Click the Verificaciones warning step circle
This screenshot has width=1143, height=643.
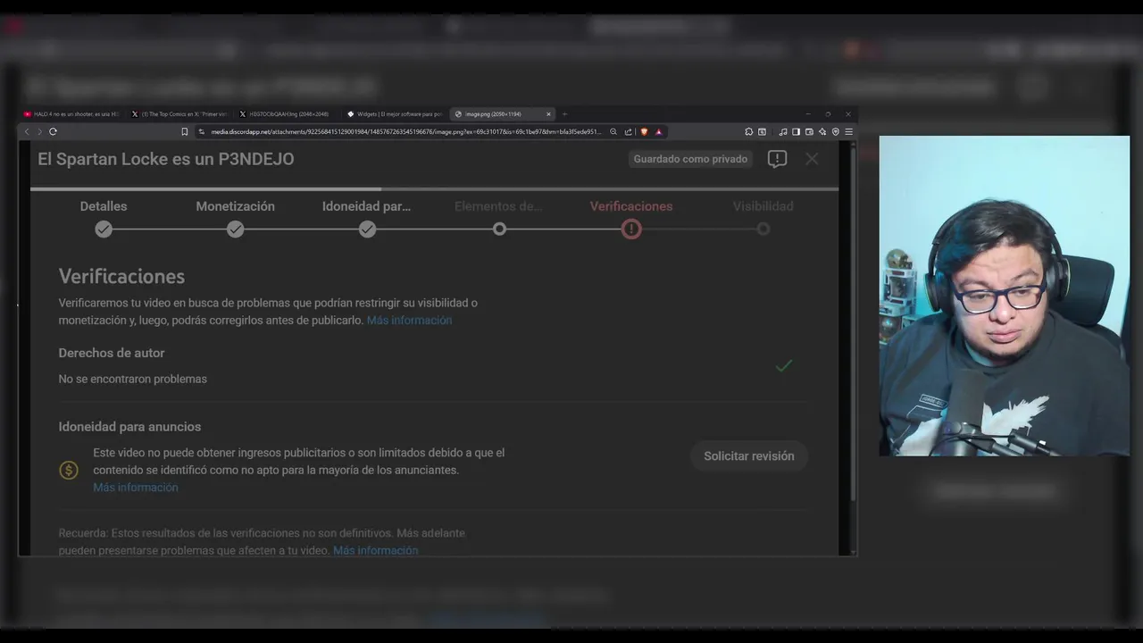click(x=631, y=230)
